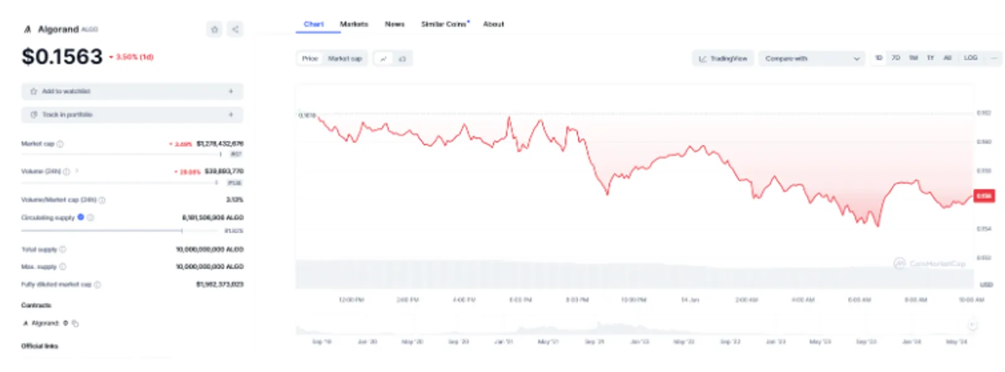
Task: Click the Circulating supply info icon
Action: tap(90, 218)
